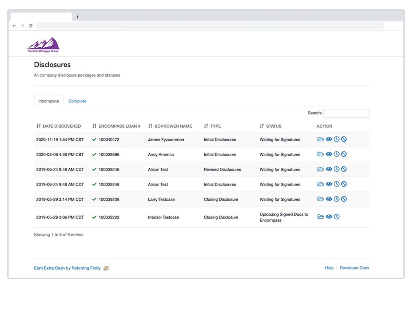Click Boulder Mortgage Group logo
Screen dimensions: 412x334
coord(43,45)
